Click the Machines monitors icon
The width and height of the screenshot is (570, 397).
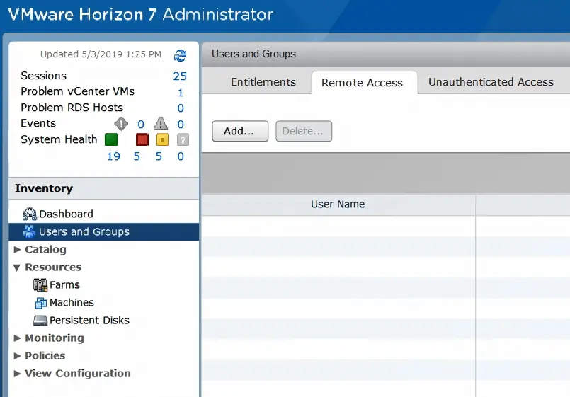pos(41,303)
